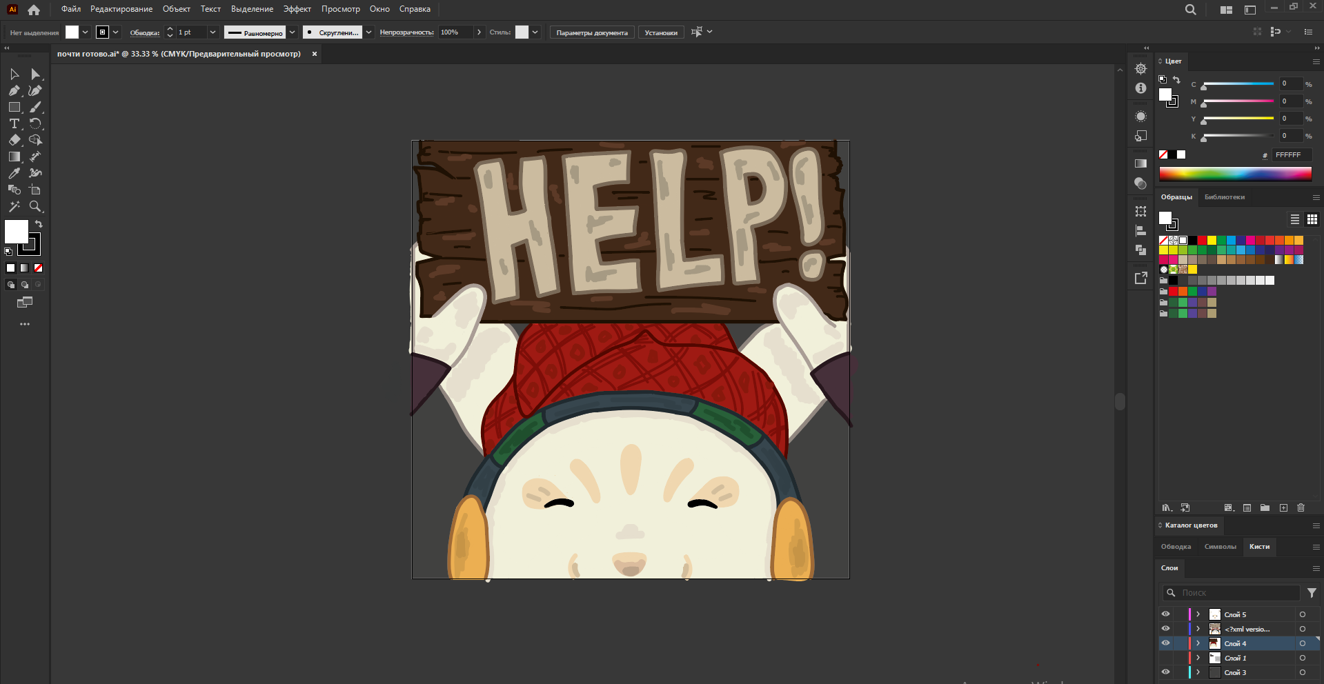Open the Скруглени... brush dropdown
The width and height of the screenshot is (1324, 684).
tap(369, 32)
